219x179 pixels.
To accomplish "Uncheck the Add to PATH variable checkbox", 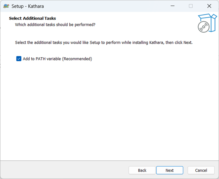I will tap(19, 59).
